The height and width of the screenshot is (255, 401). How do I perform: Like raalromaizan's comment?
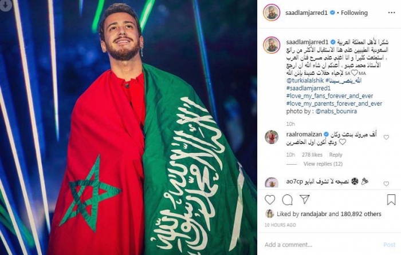(x=386, y=137)
